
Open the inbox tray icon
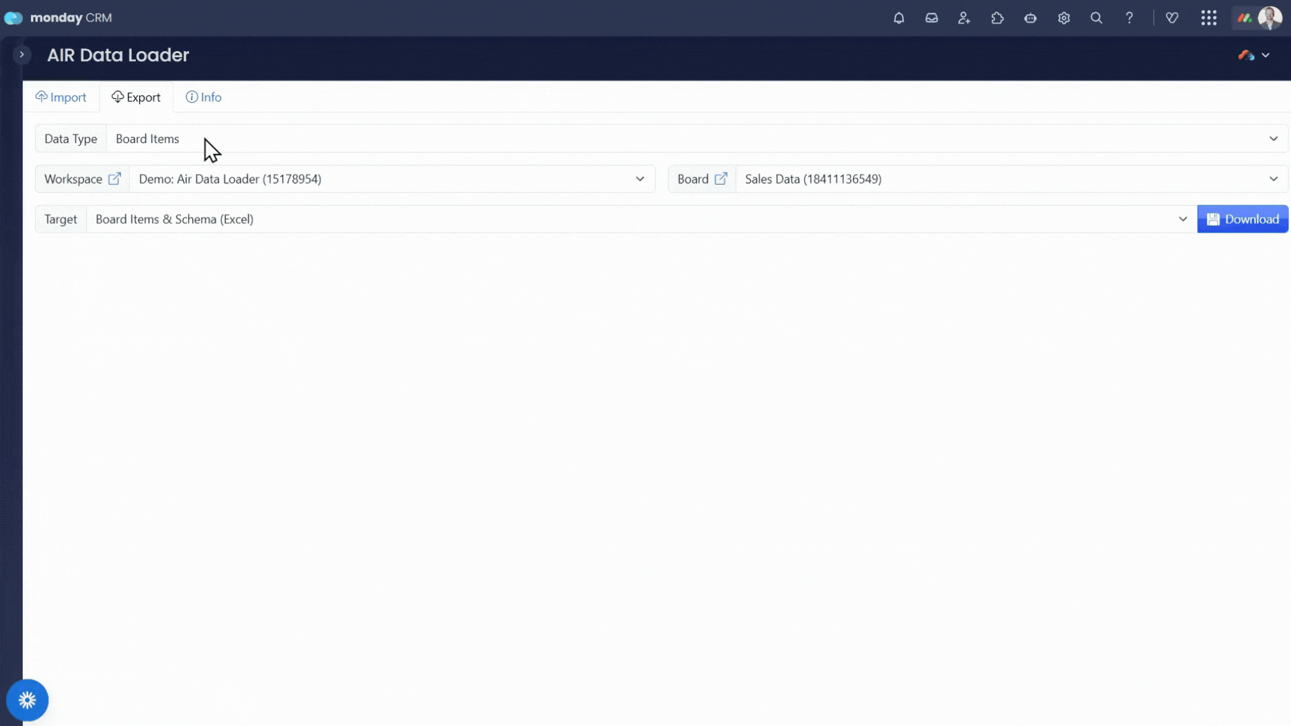[931, 18]
